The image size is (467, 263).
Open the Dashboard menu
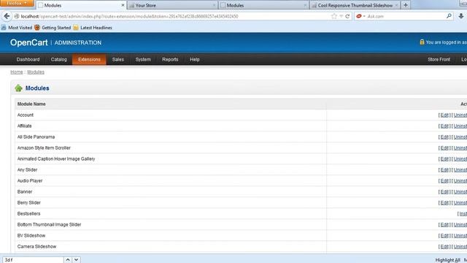pyautogui.click(x=28, y=59)
